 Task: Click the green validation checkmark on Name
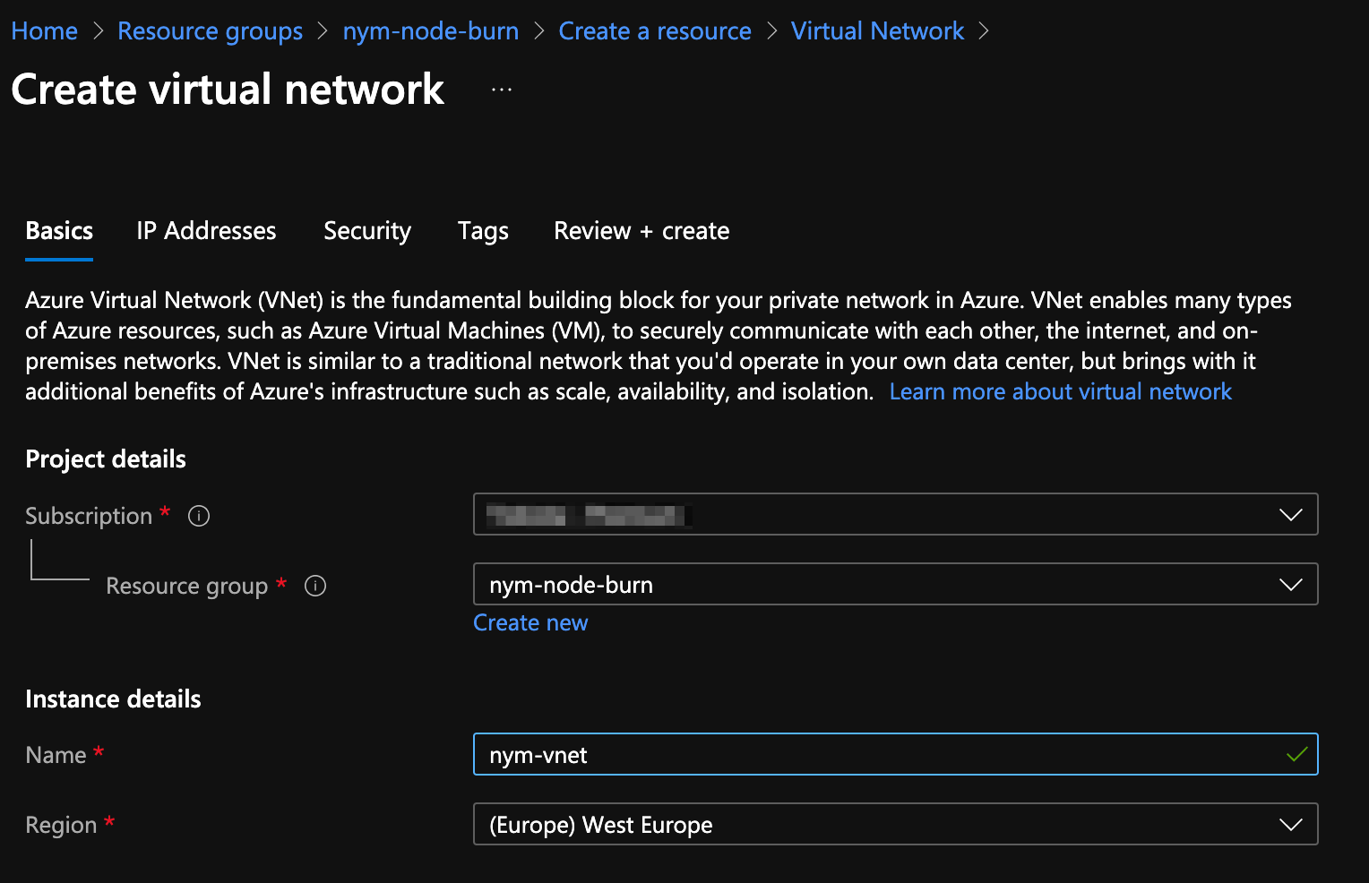[x=1296, y=754]
